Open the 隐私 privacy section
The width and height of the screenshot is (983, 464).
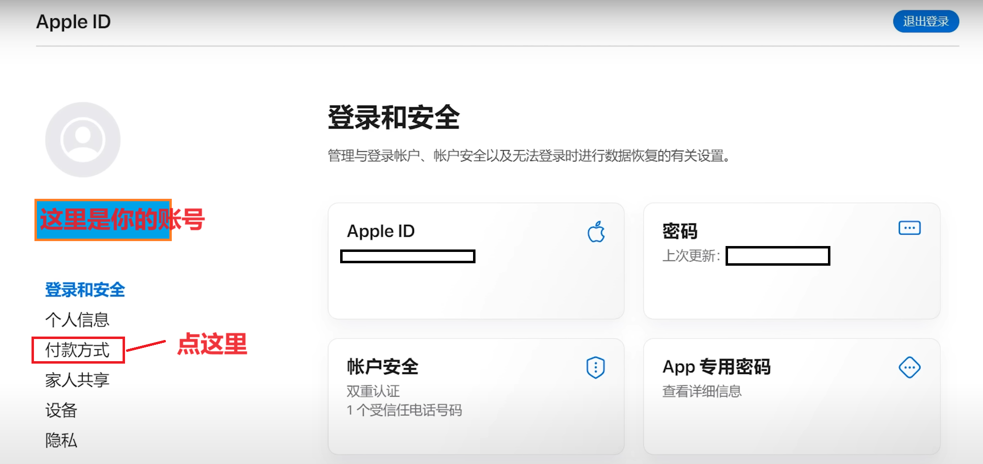click(x=62, y=440)
